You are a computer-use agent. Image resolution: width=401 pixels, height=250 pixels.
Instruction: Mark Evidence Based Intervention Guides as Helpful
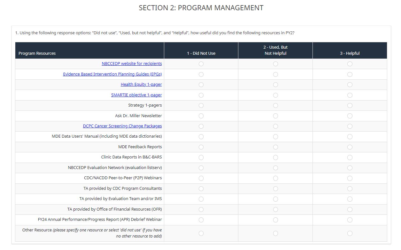pos(350,74)
